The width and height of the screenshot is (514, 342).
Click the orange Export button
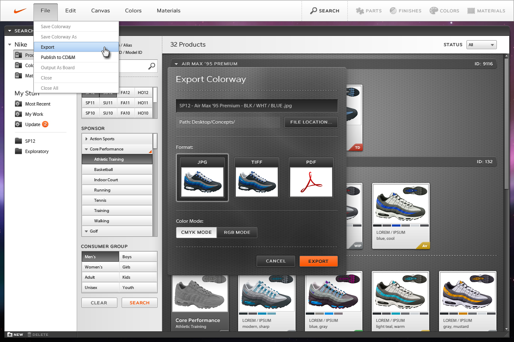[x=318, y=261]
